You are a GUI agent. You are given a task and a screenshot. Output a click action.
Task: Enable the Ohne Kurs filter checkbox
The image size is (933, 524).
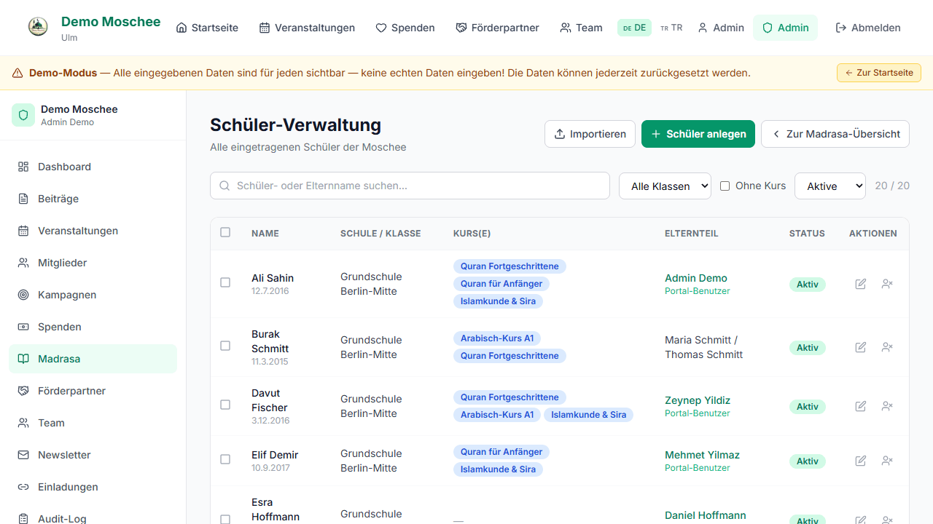pyautogui.click(x=725, y=186)
